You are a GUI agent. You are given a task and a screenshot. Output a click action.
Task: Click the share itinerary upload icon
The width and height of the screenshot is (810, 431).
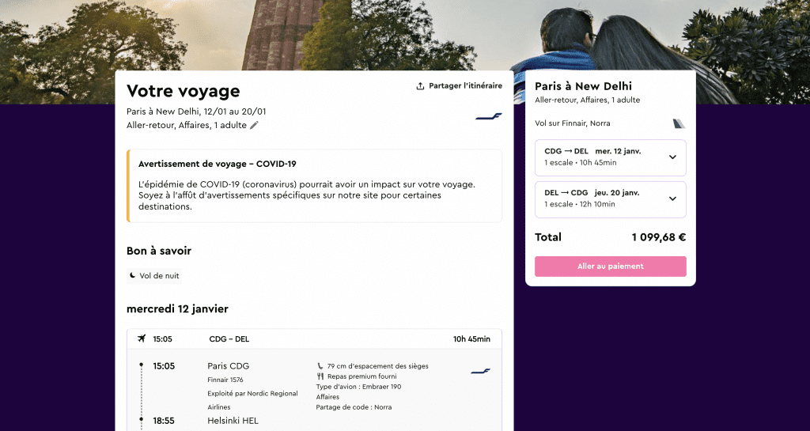(420, 85)
